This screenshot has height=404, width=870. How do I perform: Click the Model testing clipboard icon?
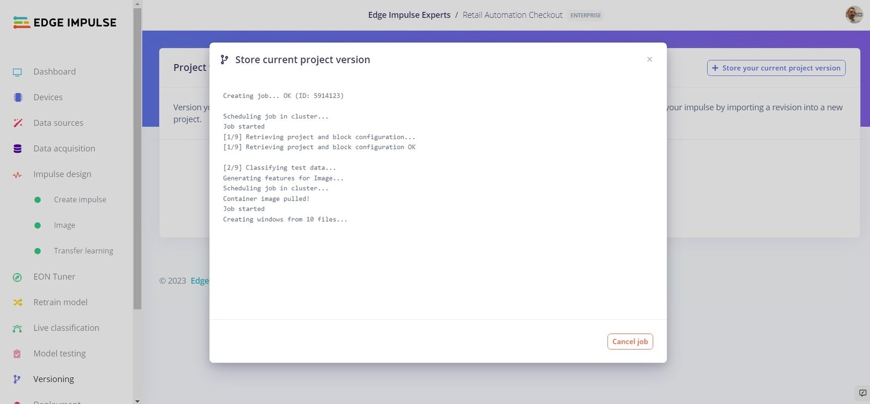pyautogui.click(x=17, y=354)
